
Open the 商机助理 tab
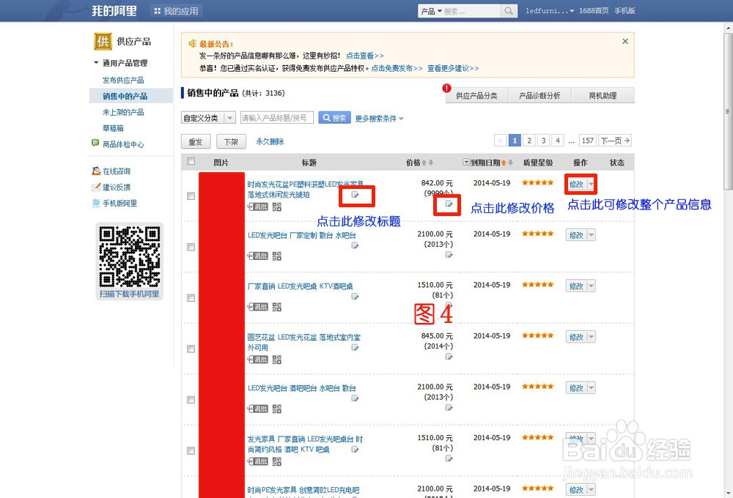click(603, 95)
